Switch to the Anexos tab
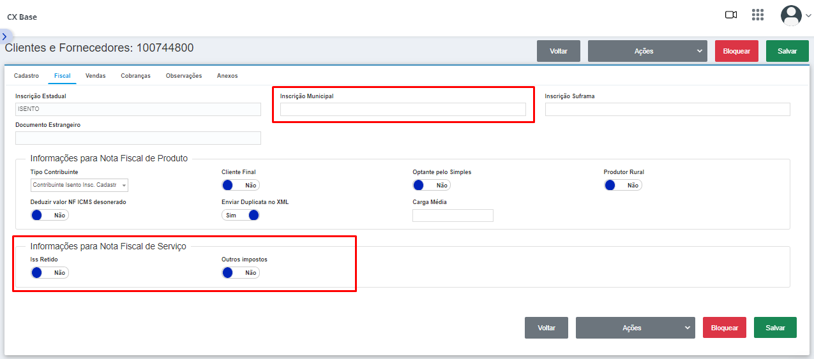This screenshot has width=814, height=359. (227, 76)
